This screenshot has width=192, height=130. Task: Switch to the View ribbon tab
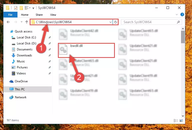tap(53, 15)
